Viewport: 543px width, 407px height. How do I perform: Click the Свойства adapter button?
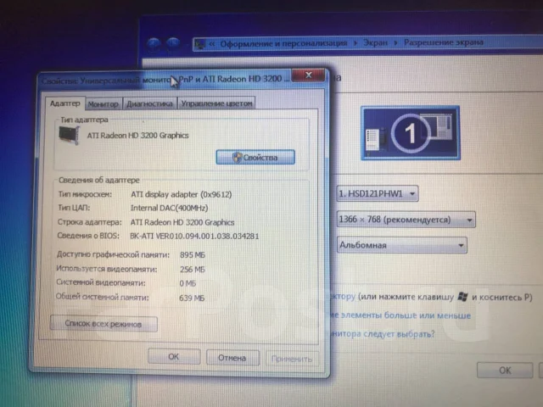[255, 158]
